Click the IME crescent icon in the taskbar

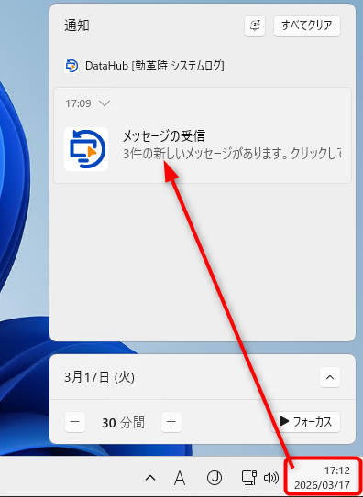[x=214, y=478]
